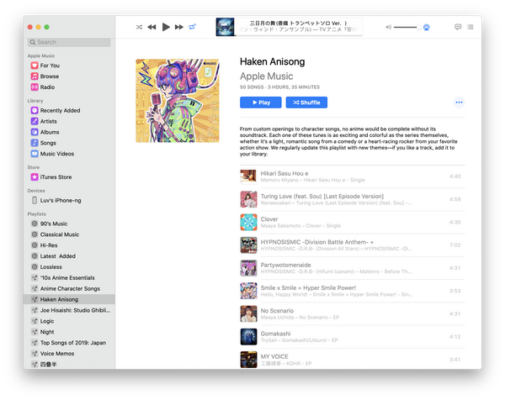This screenshot has width=505, height=400.
Task: Open Top Songs of 2019: Japan
Action: [69, 343]
